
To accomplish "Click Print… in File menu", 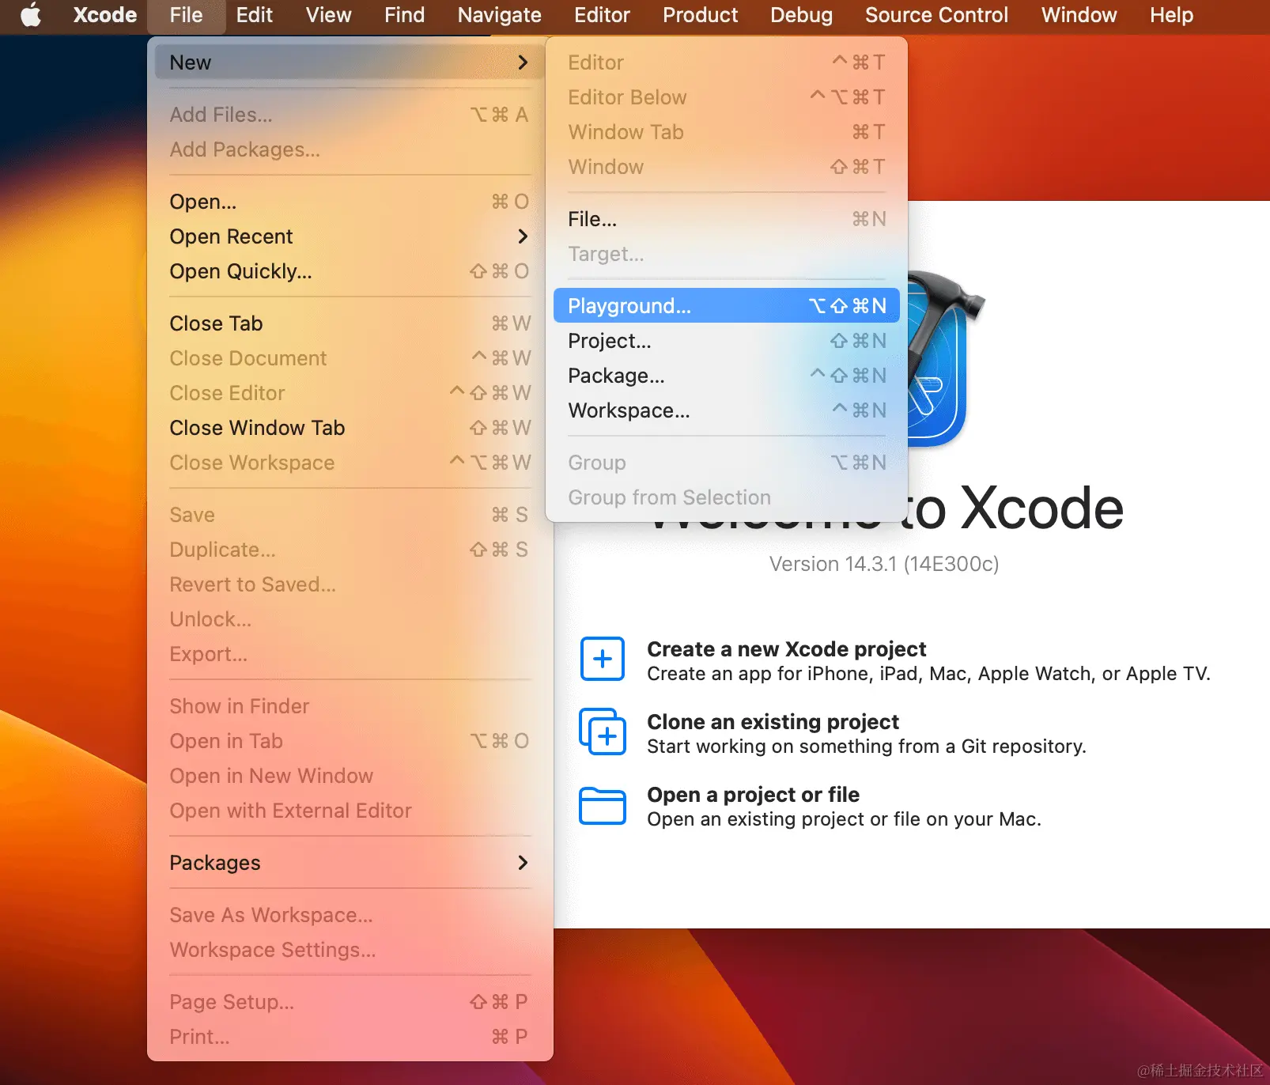I will 350,1037.
